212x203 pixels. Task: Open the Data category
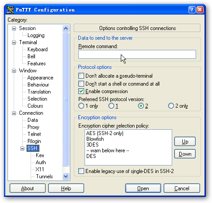(x=33, y=120)
